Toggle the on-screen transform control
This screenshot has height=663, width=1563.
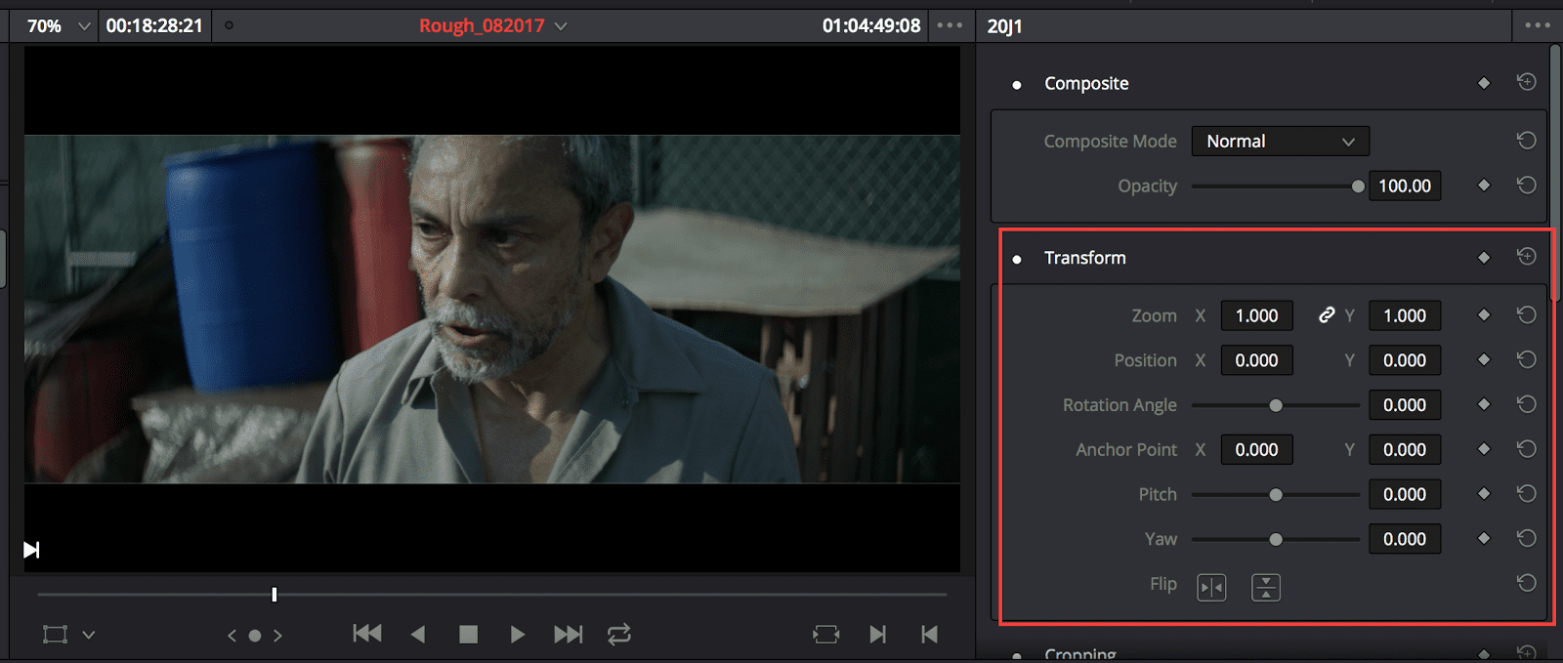point(55,635)
